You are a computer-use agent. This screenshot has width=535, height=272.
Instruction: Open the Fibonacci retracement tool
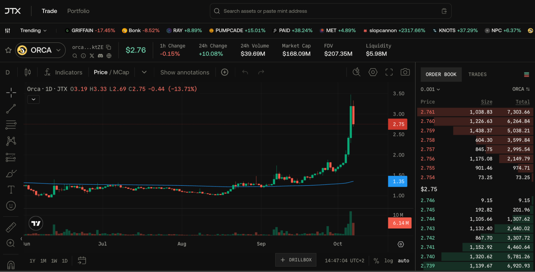point(11,125)
